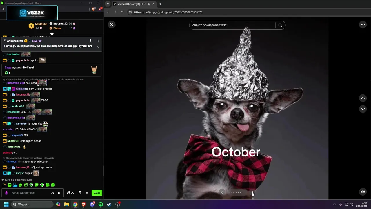Open pinned message three-dot menu
The height and width of the screenshot is (209, 371).
[98, 41]
